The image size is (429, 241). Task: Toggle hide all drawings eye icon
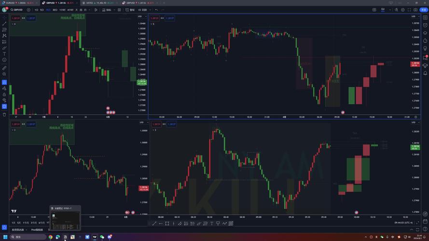4,100
